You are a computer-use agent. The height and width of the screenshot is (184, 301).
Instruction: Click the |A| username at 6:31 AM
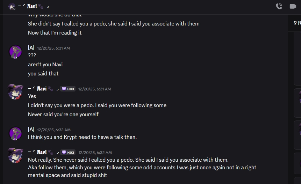[x=31, y=48]
